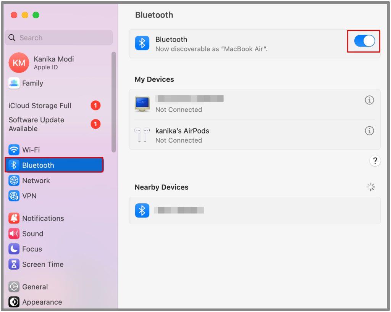This screenshot has height=312, width=391.
Task: Click the Appearance icon in sidebar
Action: pyautogui.click(x=14, y=302)
